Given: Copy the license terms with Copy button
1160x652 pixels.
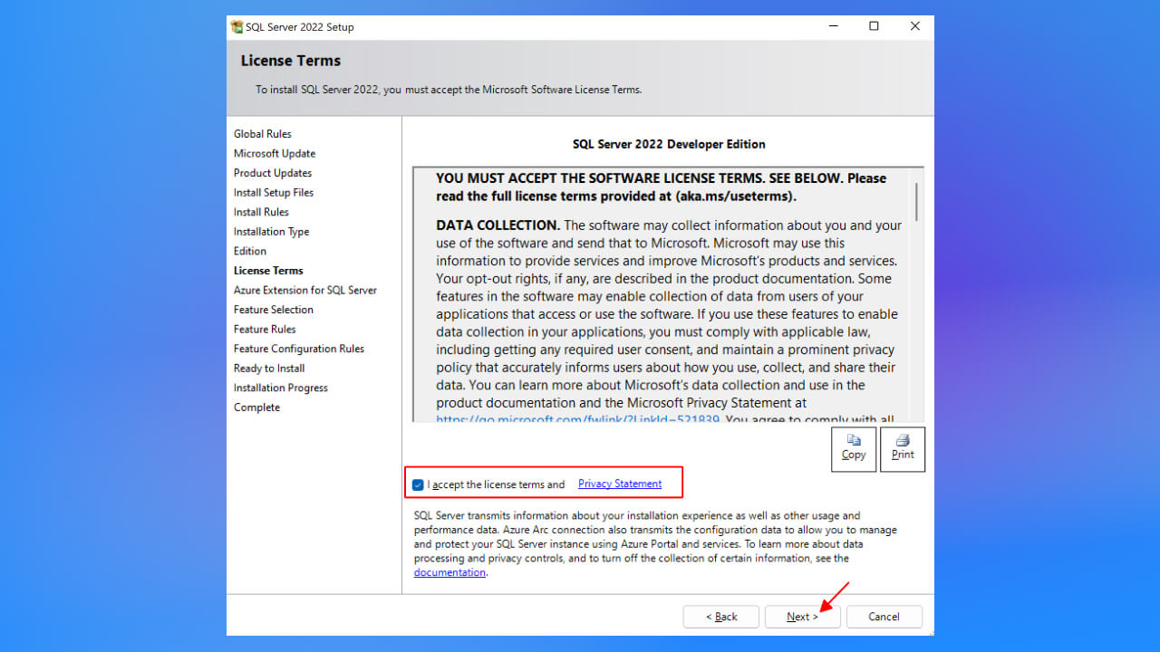Looking at the screenshot, I should (x=854, y=449).
